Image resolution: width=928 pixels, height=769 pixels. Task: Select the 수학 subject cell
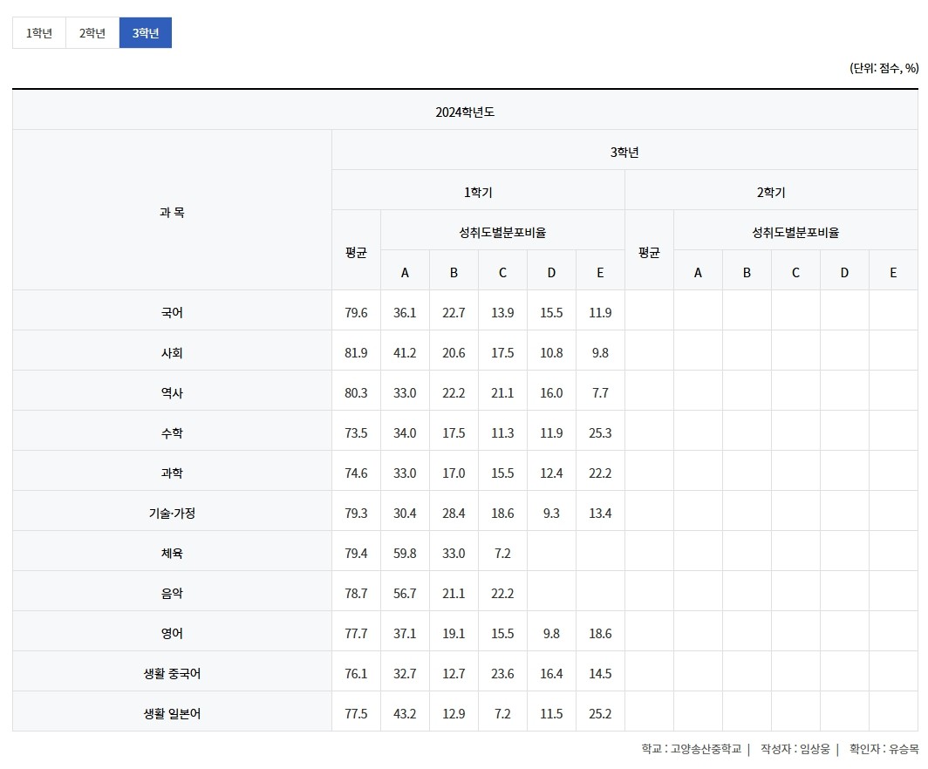click(x=172, y=432)
